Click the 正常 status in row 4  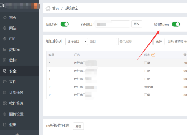coord(147,79)
